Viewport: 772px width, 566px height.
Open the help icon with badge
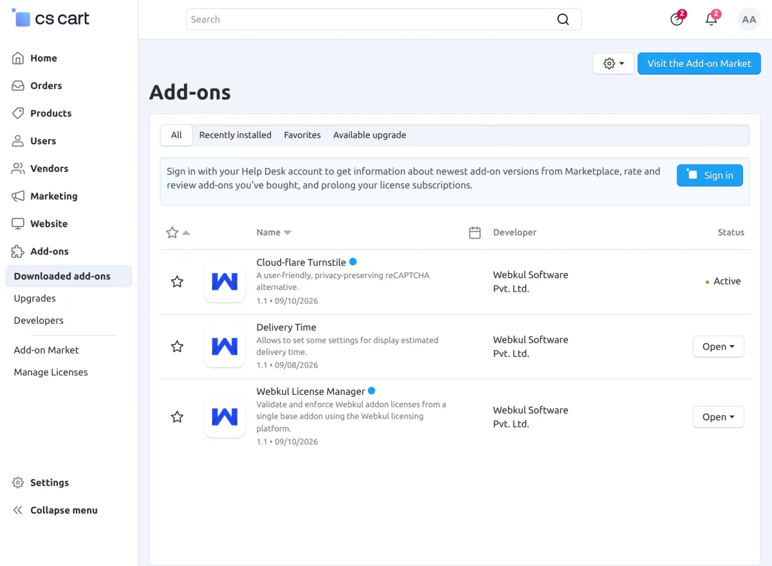[x=677, y=19]
